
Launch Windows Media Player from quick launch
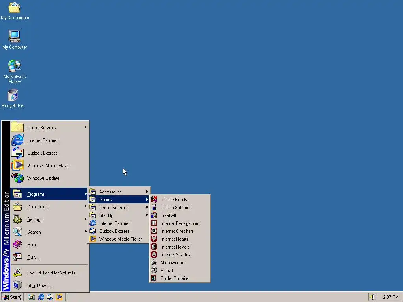tap(59, 297)
